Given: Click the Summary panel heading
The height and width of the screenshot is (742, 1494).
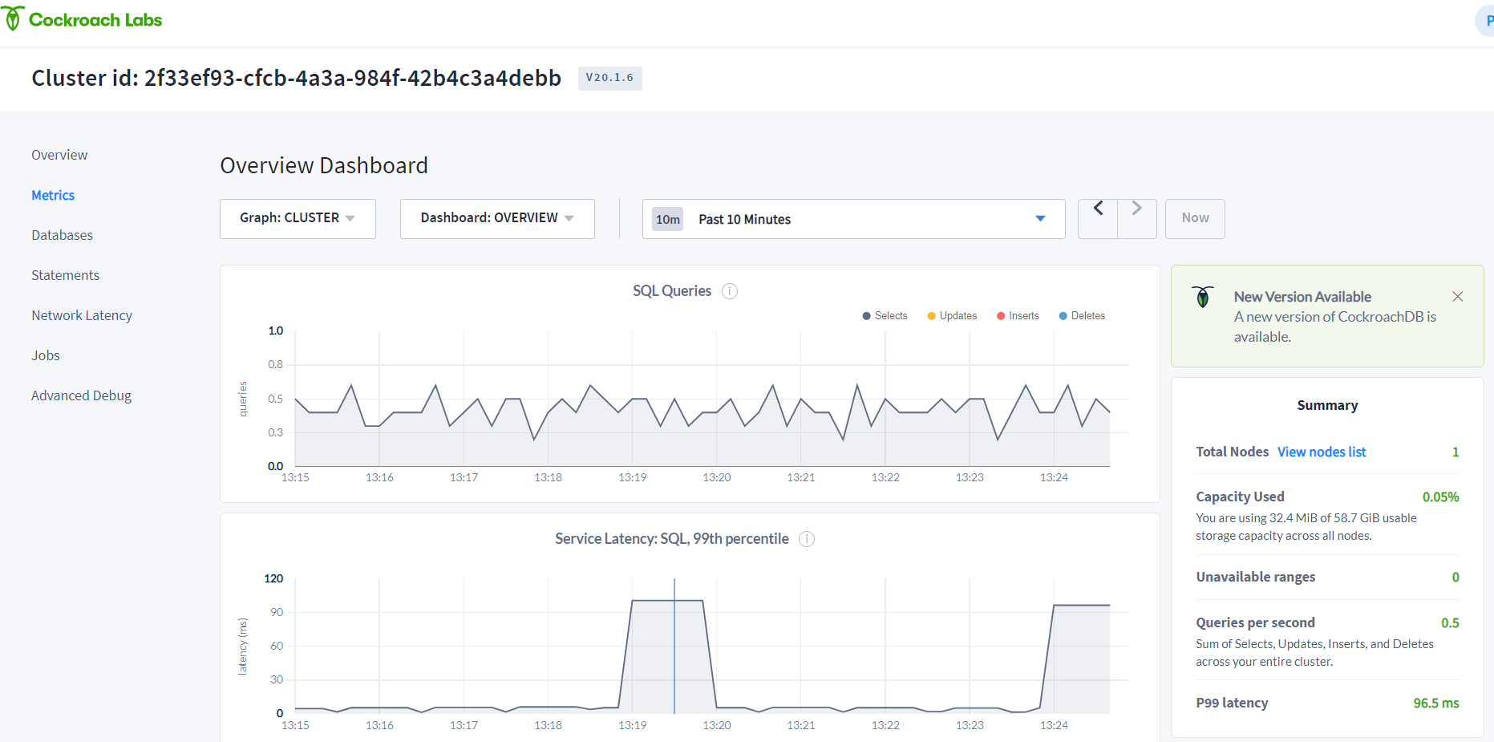Looking at the screenshot, I should 1327,405.
